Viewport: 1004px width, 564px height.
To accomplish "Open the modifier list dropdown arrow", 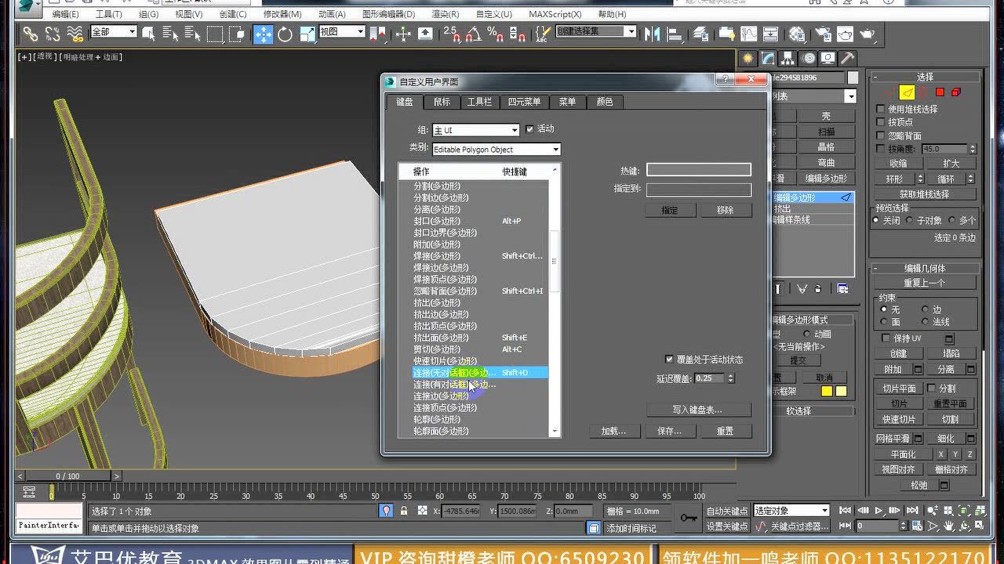I will click(x=850, y=96).
